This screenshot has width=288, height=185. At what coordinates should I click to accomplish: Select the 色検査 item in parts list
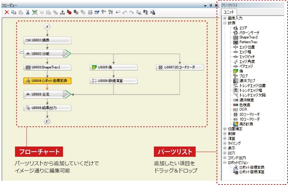click(x=244, y=104)
